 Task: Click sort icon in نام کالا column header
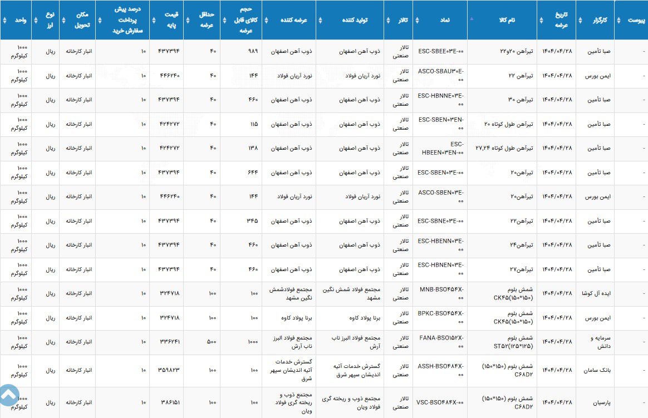pyautogui.click(x=472, y=18)
